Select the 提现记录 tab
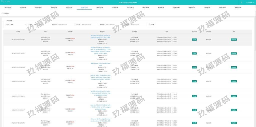The height and width of the screenshot is (127, 256). point(69,8)
